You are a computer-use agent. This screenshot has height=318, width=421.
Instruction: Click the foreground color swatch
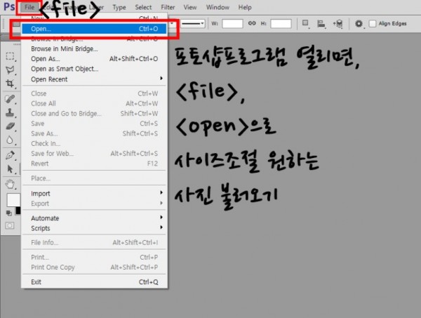[13, 200]
